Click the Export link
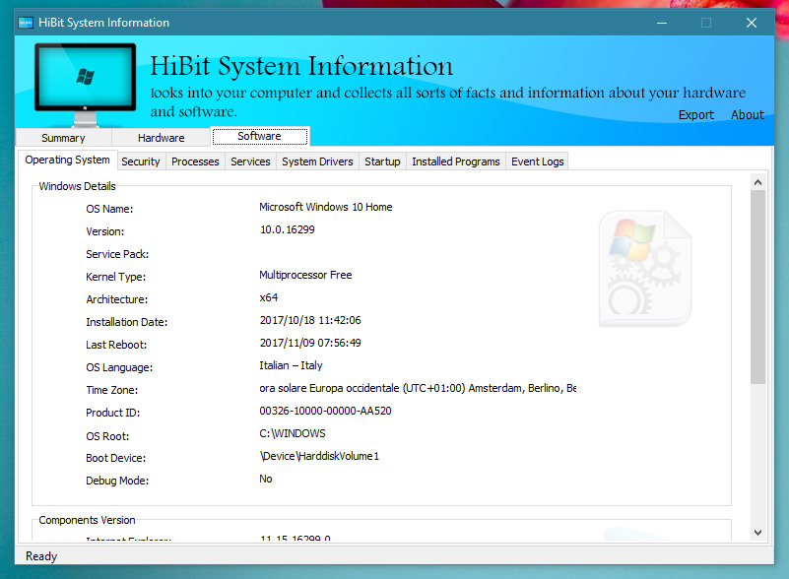The image size is (789, 579). (696, 115)
